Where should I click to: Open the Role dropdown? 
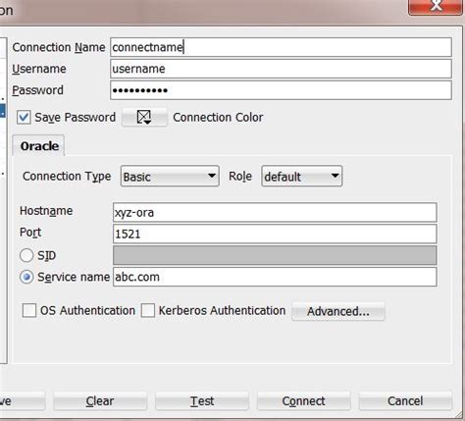click(302, 177)
